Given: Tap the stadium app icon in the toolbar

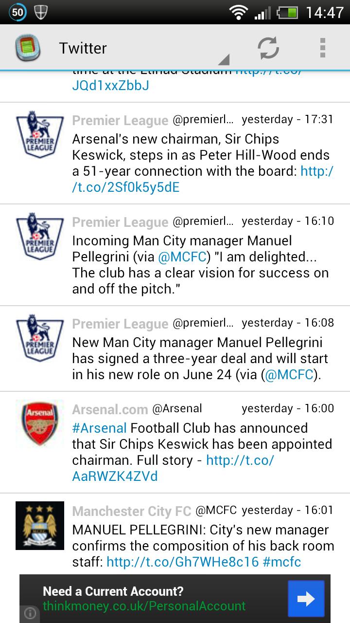Looking at the screenshot, I should 28,47.
